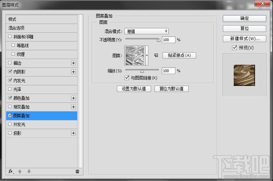Click the fx add layer style icon
Image resolution: width=273 pixels, height=181 pixels.
(x=11, y=172)
